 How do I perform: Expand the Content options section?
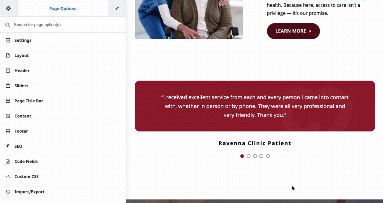tap(63, 116)
